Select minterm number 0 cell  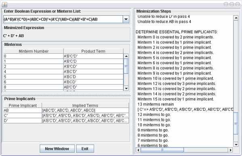(x=34, y=56)
